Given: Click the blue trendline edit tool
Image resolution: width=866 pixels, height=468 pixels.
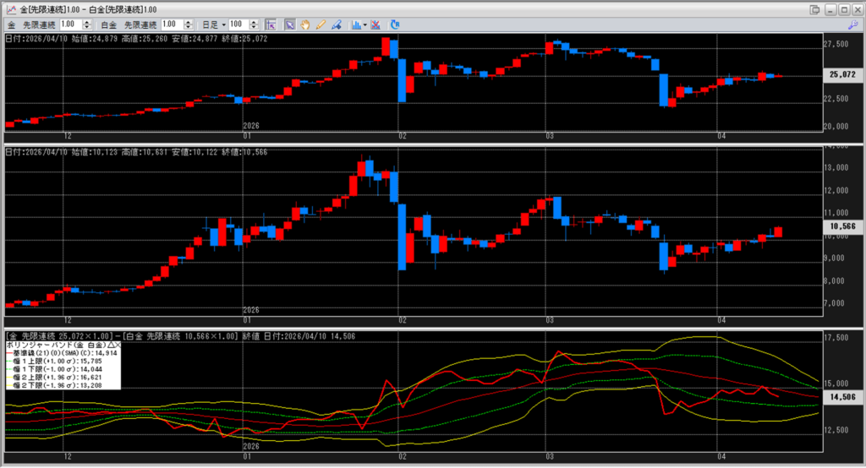Looking at the screenshot, I should (336, 24).
